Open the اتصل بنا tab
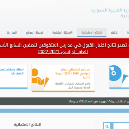This screenshot has width=129, height=129. 12,33
